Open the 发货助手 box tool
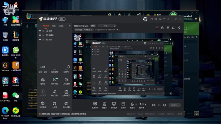Image resolution: width=221 pixels, height=124 pixels. [43, 105]
